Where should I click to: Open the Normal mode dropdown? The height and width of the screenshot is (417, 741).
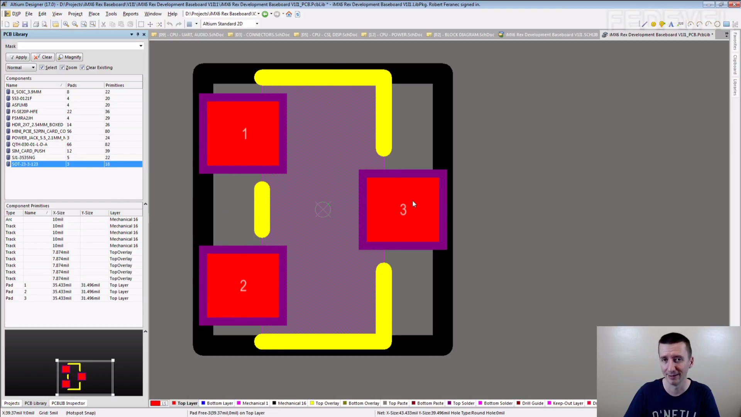[33, 67]
